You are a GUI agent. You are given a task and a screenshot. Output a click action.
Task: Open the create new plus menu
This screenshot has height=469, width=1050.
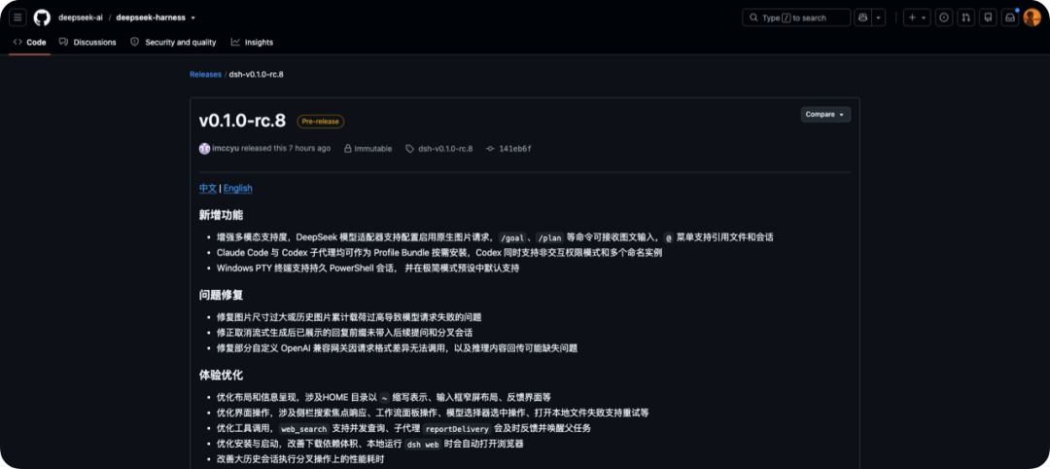coord(917,18)
